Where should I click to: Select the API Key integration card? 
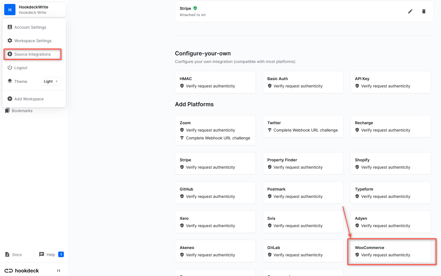click(x=391, y=82)
